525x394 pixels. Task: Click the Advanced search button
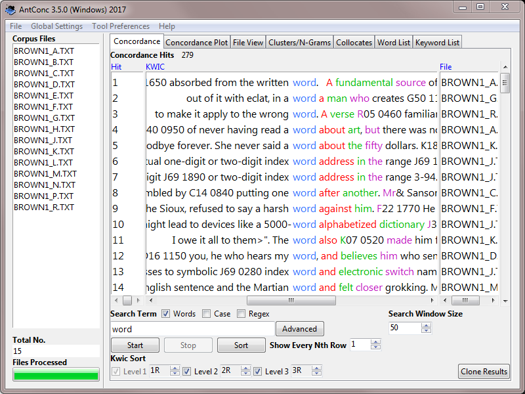coord(300,329)
